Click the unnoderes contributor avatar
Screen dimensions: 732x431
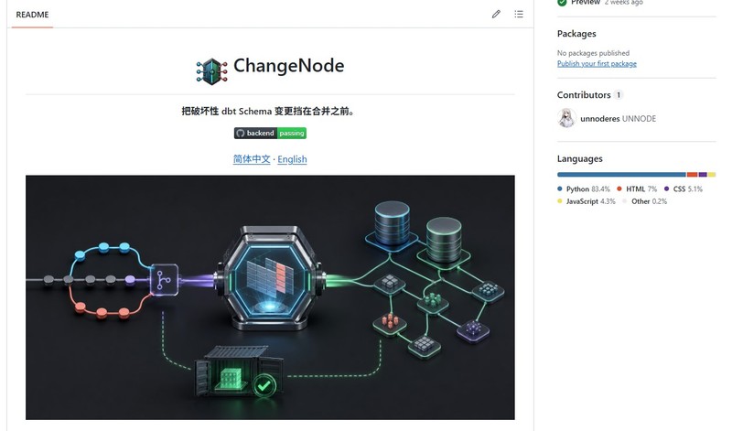pyautogui.click(x=566, y=118)
